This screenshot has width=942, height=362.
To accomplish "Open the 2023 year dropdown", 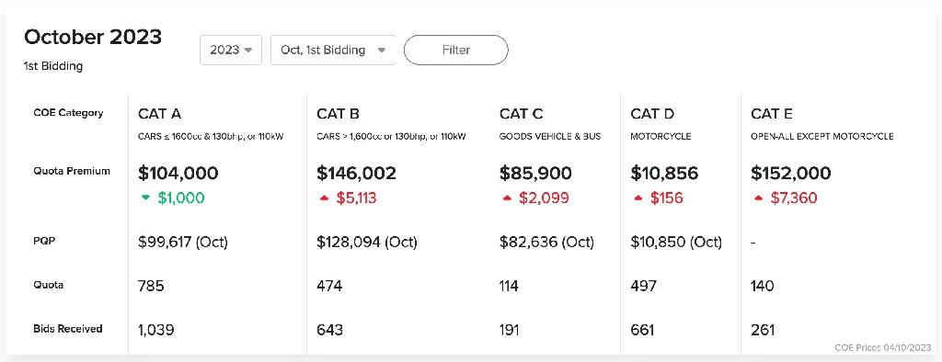I will 231,50.
